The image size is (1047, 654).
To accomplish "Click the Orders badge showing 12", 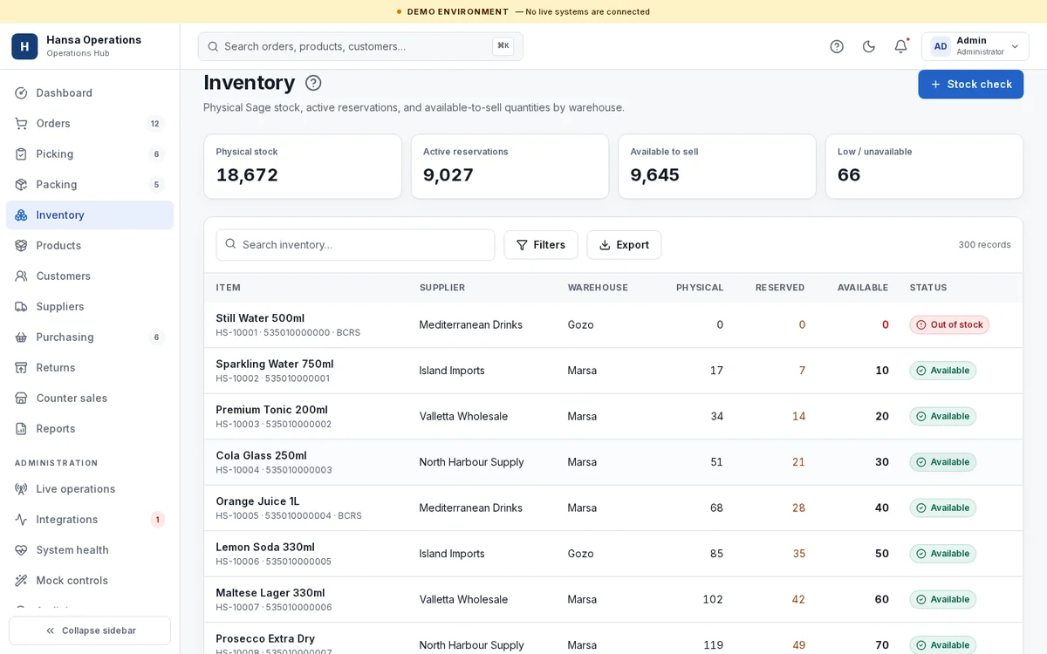I will coord(154,123).
